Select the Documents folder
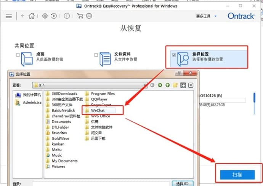Image resolution: width=263 pixels, height=186 pixels. (58, 122)
